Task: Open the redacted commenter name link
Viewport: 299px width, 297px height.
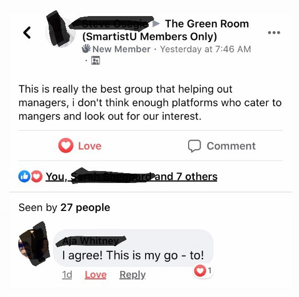Action: pos(91,241)
